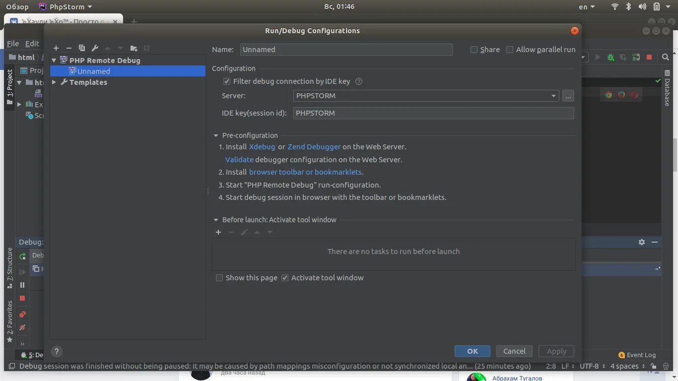Open browser toolbar or bookmarklets link
Screen dimensions: 678x381
pos(305,172)
